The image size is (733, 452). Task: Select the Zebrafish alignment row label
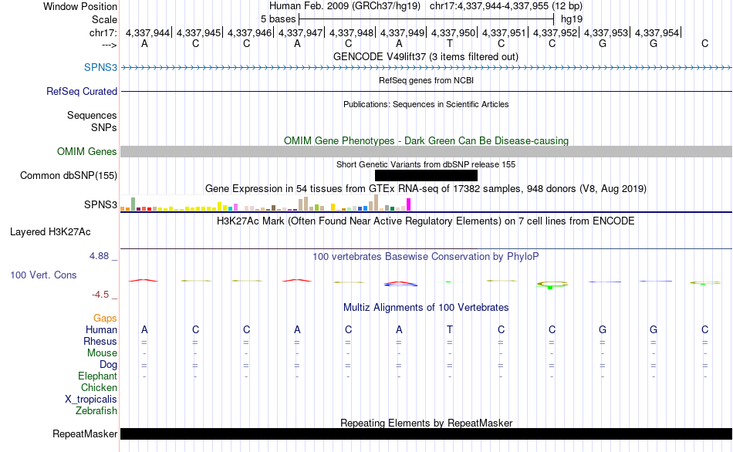[96, 411]
